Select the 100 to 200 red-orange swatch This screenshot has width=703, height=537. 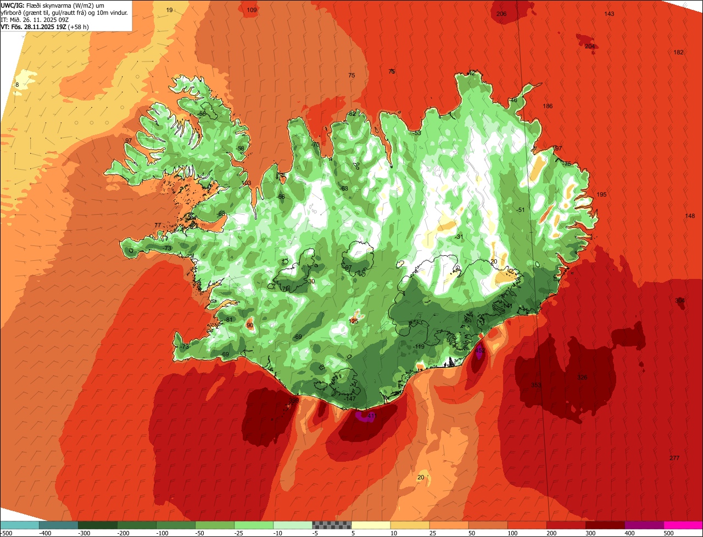[x=527, y=525]
